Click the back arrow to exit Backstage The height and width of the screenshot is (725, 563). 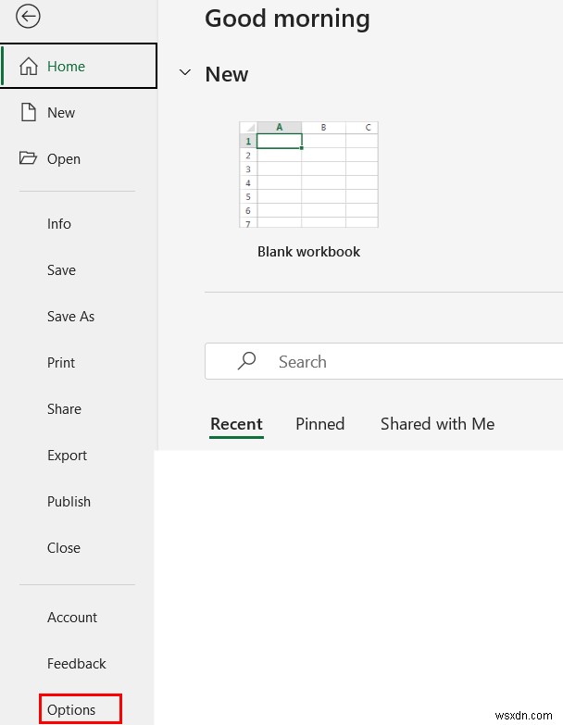28,16
